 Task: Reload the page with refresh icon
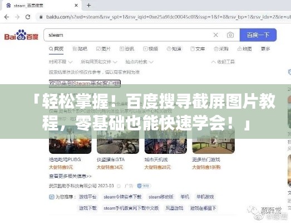tap(28, 17)
